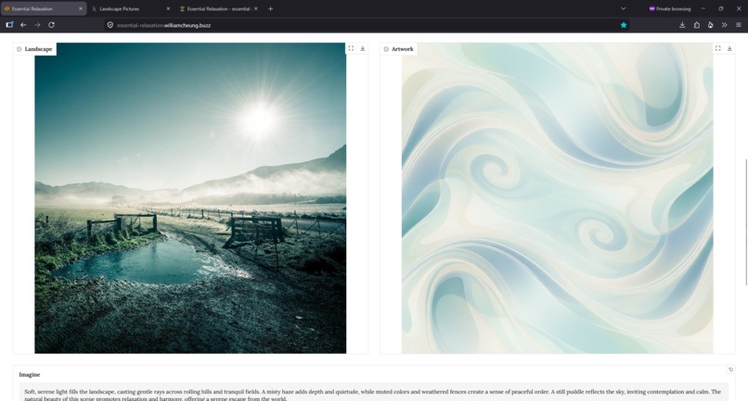Click the flame forget-session icon
The height and width of the screenshot is (401, 748).
[x=710, y=25]
